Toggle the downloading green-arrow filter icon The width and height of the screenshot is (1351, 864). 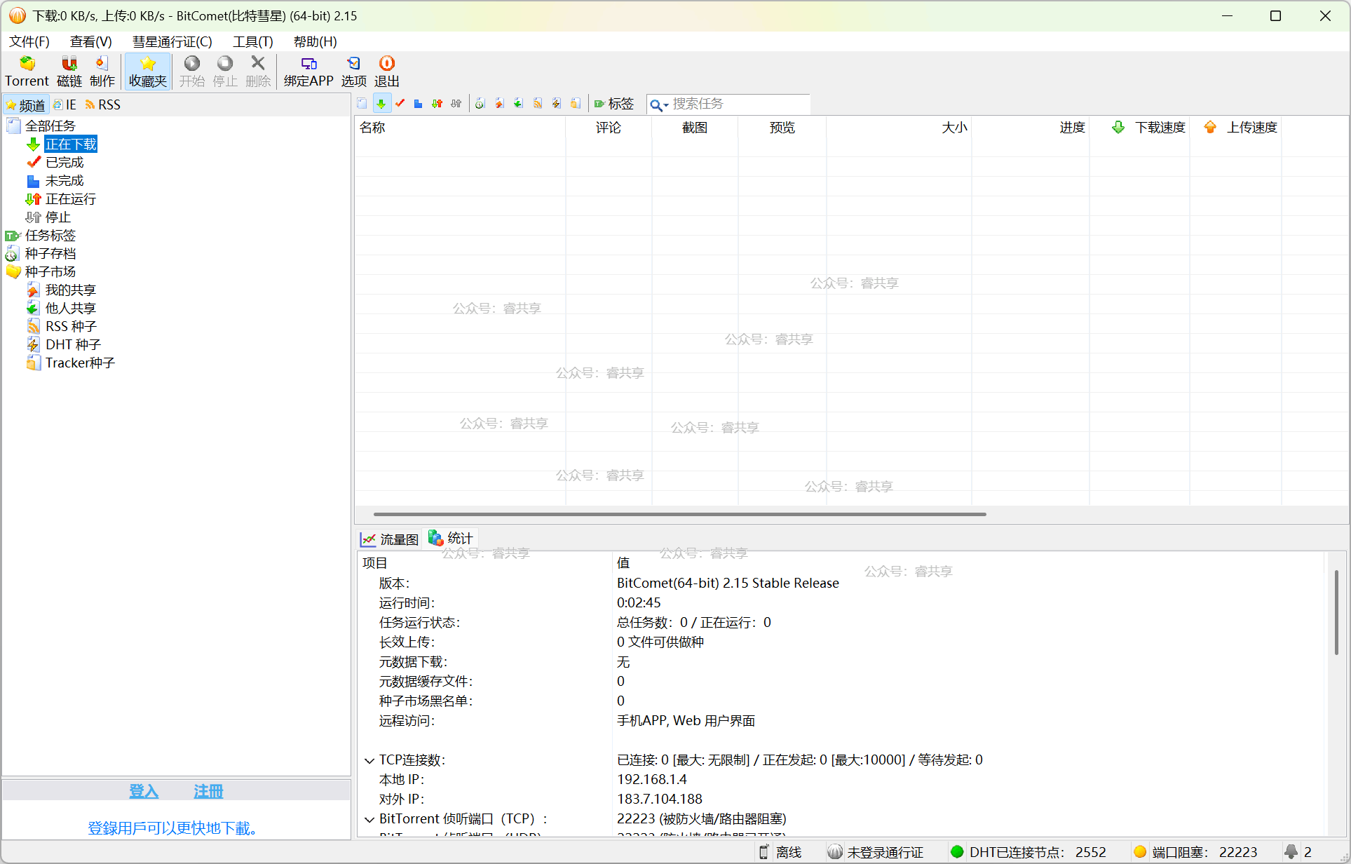click(381, 104)
